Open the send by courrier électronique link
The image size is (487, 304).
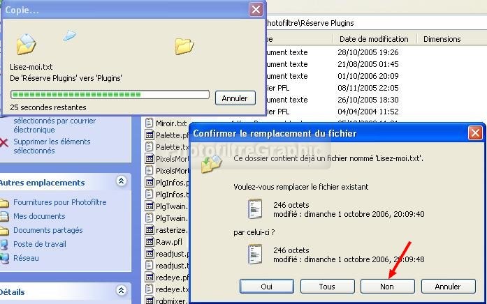click(43, 125)
